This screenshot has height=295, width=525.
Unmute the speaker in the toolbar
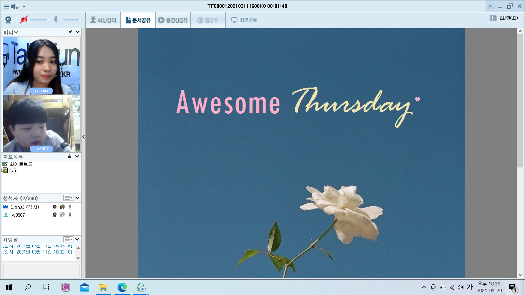pos(24,20)
